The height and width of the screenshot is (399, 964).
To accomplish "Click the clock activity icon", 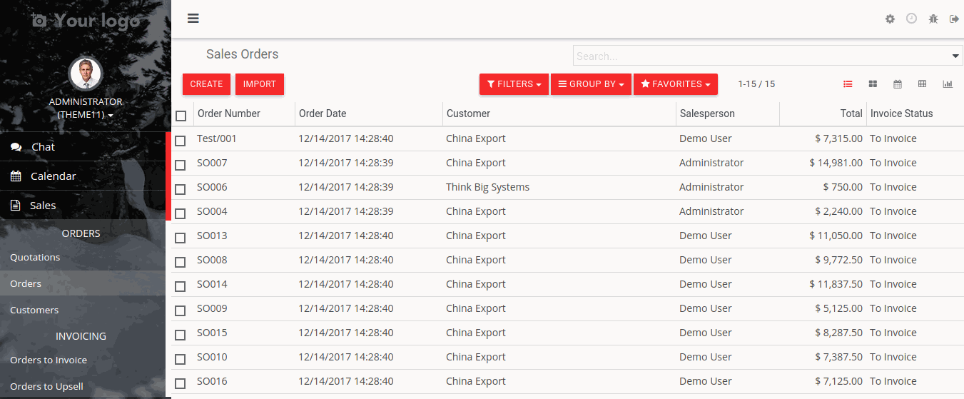I will coord(911,19).
